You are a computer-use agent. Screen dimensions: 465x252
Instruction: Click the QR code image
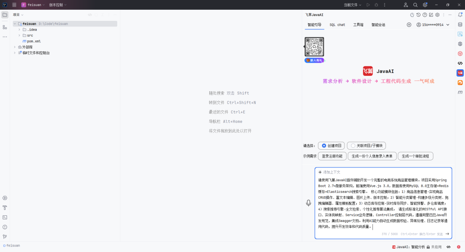(314, 46)
